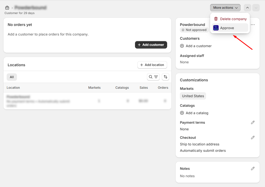Click the Add location button
Screen dimensions: 265x187
coord(152,65)
